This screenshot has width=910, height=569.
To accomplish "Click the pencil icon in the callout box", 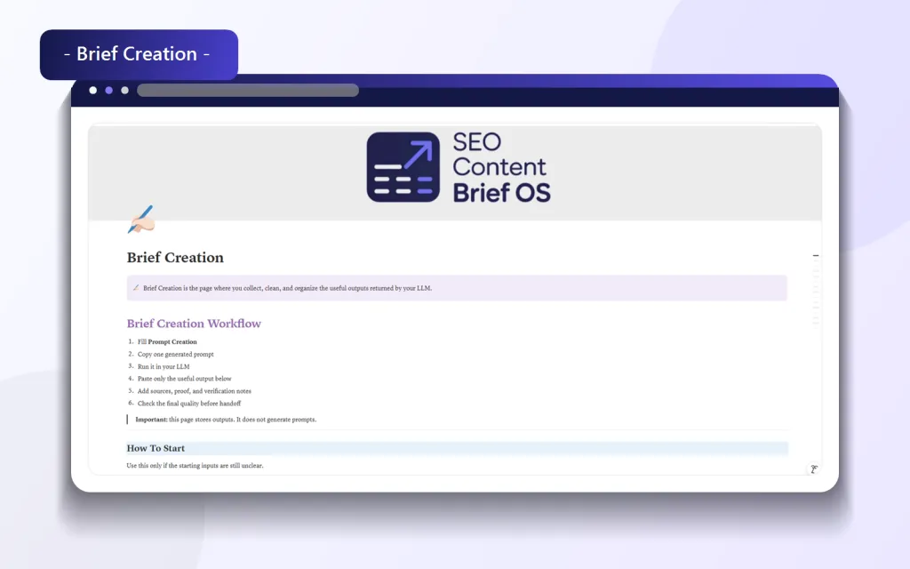I will point(136,287).
